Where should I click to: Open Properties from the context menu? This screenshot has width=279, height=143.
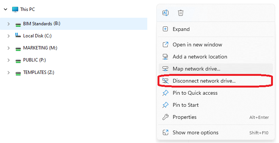click(216, 117)
